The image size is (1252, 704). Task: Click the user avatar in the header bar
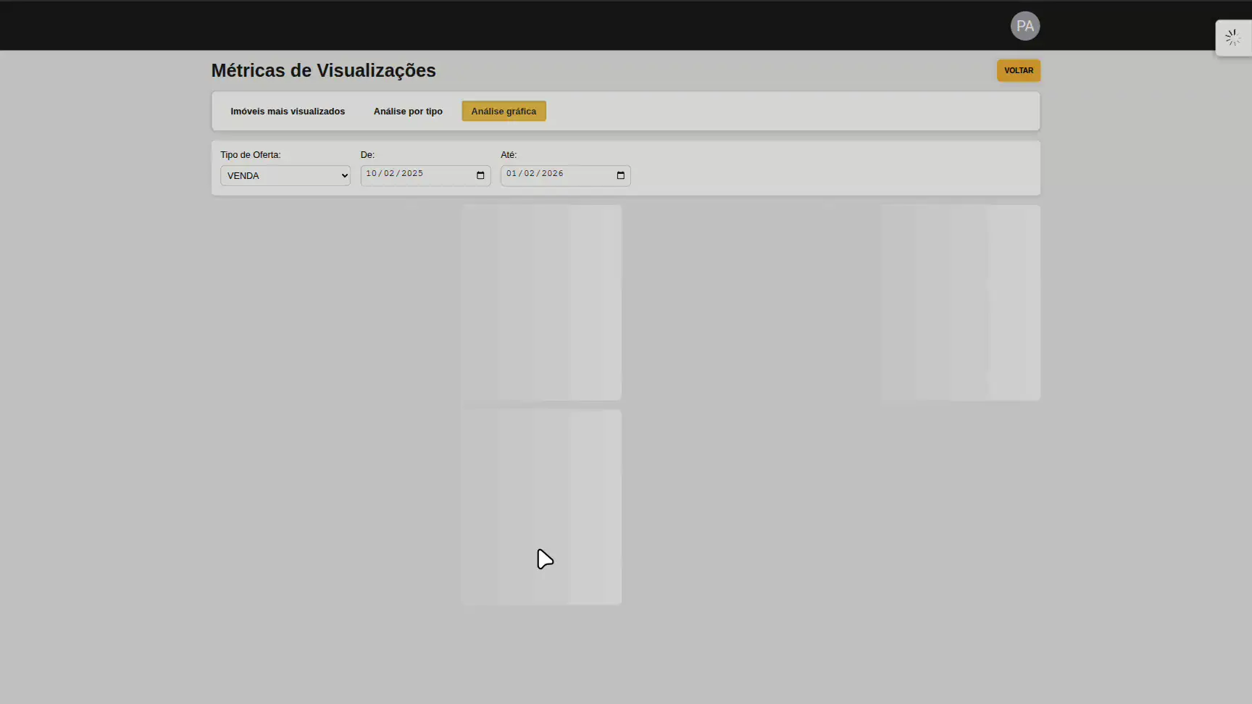pyautogui.click(x=1025, y=25)
